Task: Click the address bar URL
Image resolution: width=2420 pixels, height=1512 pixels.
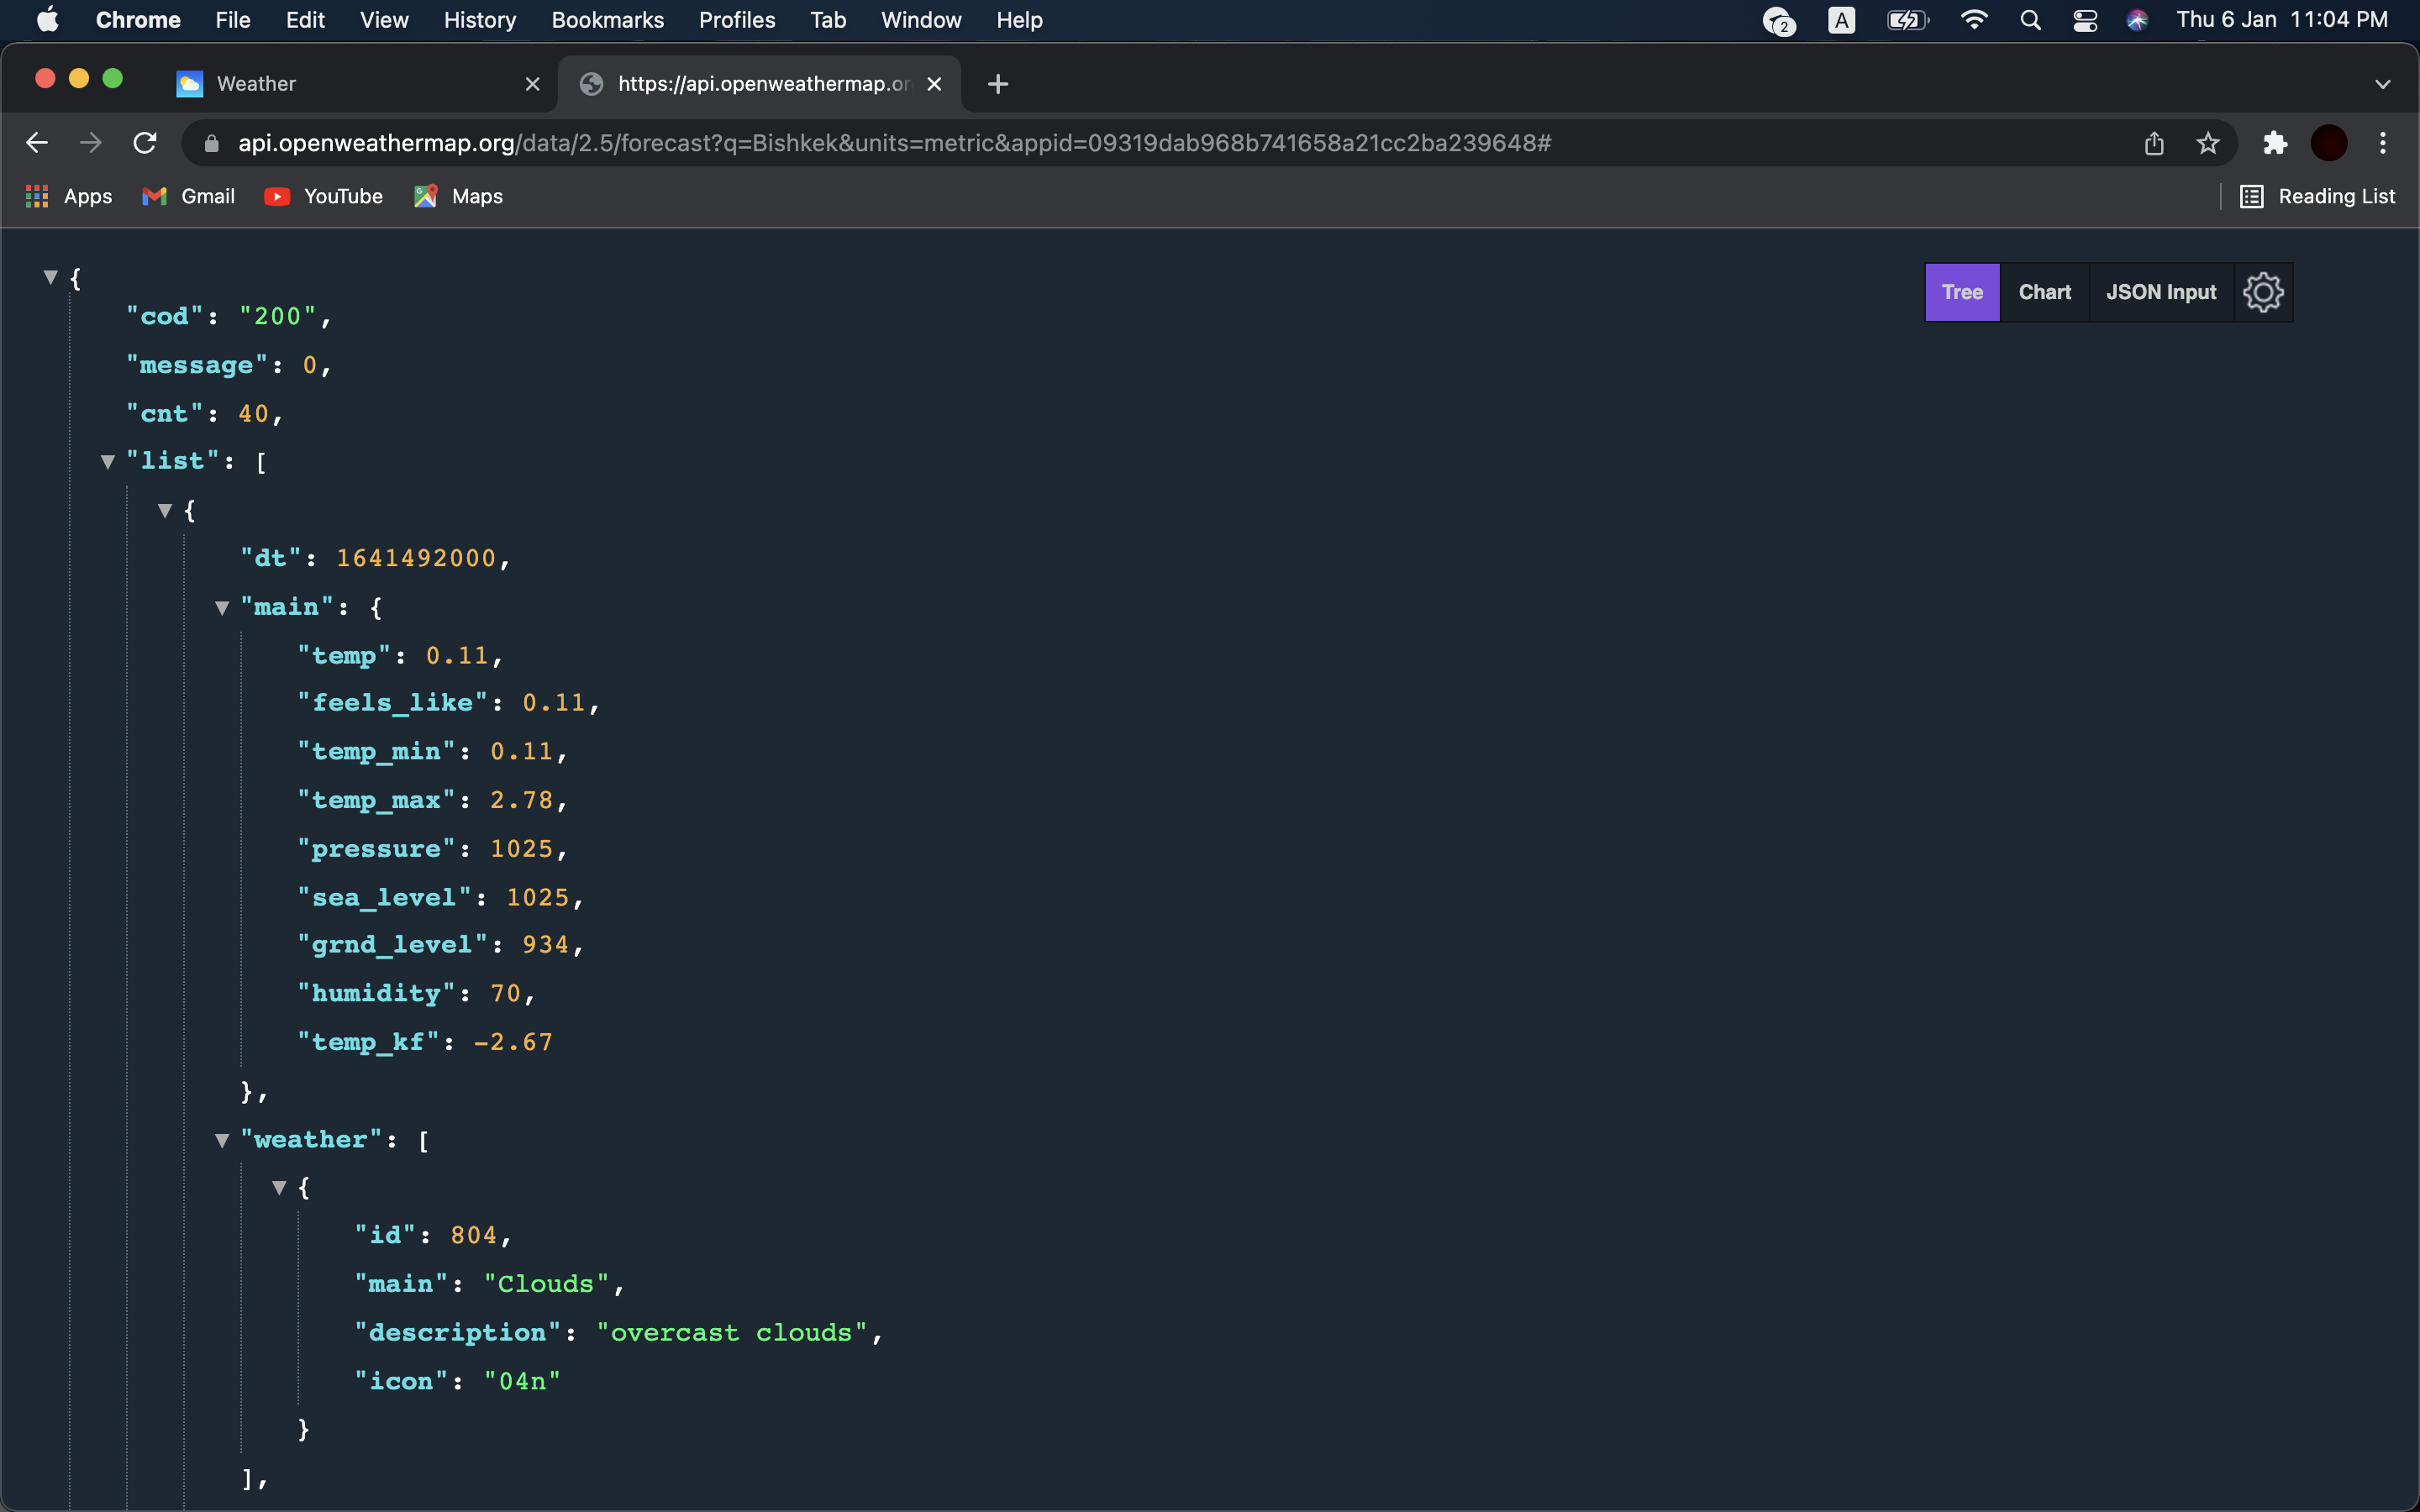Action: click(x=893, y=143)
